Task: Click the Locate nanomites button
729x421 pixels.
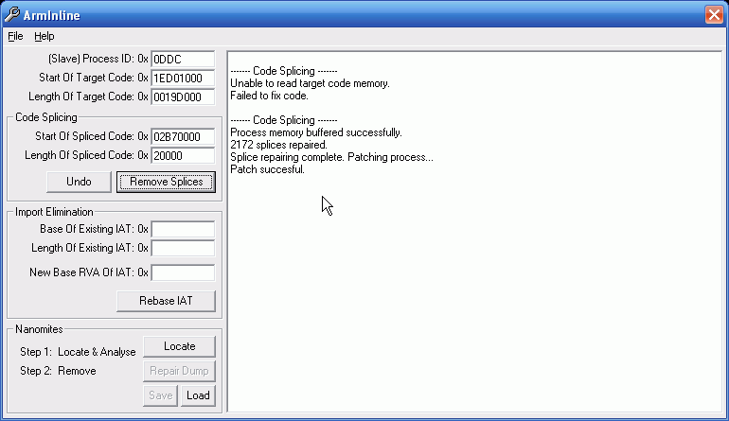Action: click(180, 346)
